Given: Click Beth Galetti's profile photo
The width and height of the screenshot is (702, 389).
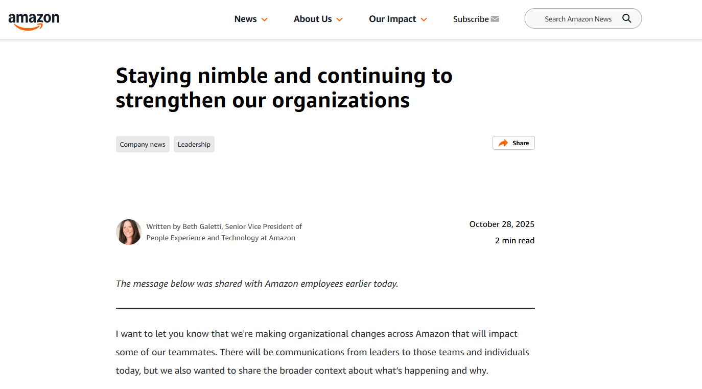Looking at the screenshot, I should 128,232.
